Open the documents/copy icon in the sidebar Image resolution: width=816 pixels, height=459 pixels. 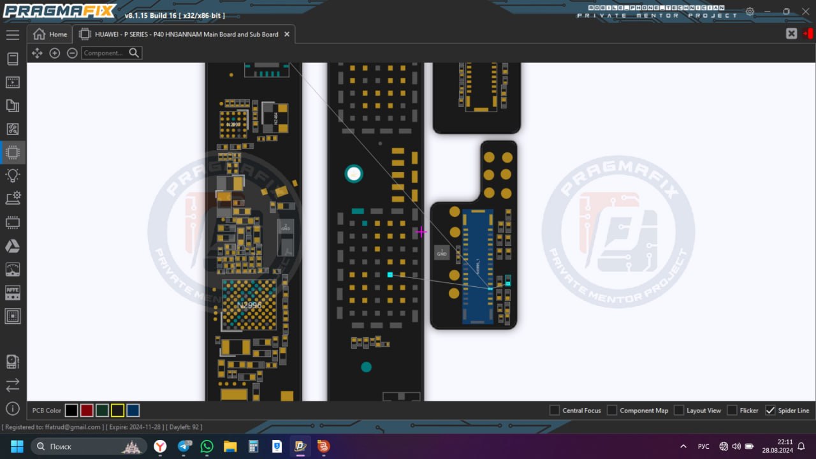coord(12,106)
